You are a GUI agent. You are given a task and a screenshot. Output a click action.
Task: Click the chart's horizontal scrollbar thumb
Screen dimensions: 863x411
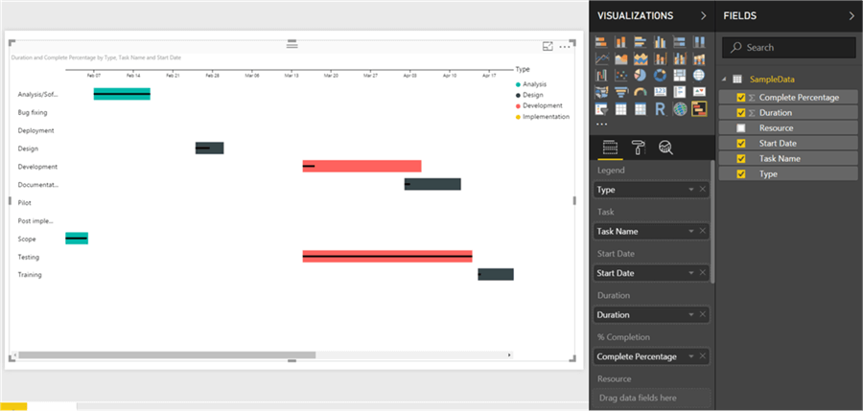[167, 355]
